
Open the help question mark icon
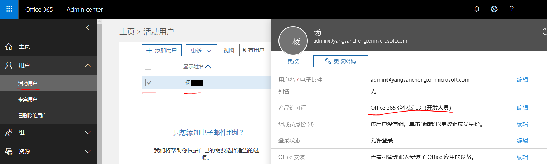coord(512,9)
